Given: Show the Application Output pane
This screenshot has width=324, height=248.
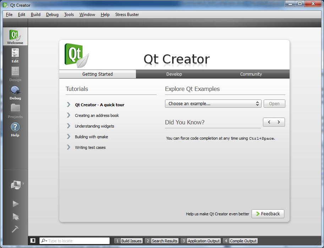Looking at the screenshot, I should coord(201,241).
